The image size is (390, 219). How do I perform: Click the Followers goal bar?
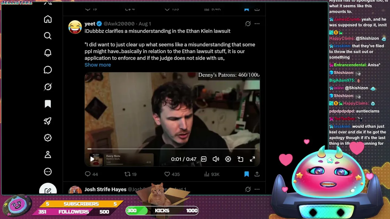(74, 212)
